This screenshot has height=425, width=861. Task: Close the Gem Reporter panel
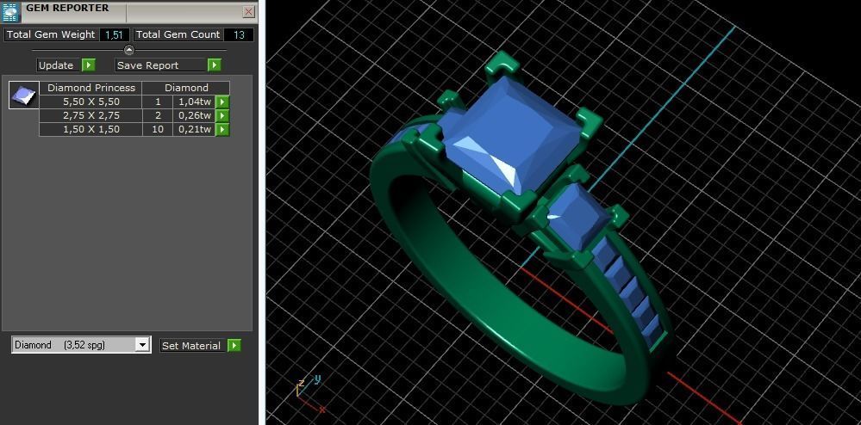coord(249,11)
